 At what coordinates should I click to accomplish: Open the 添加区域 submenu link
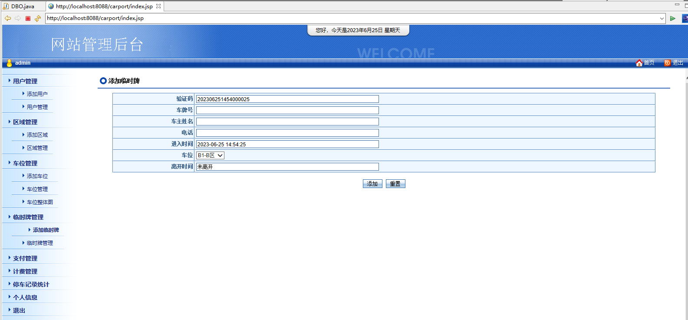coord(37,135)
